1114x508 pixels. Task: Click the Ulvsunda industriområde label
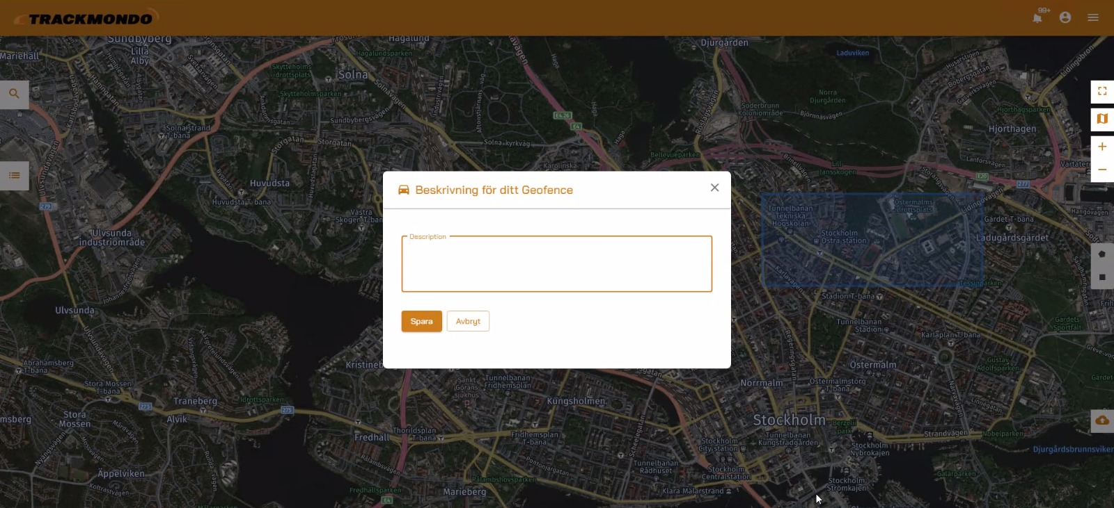(111, 238)
